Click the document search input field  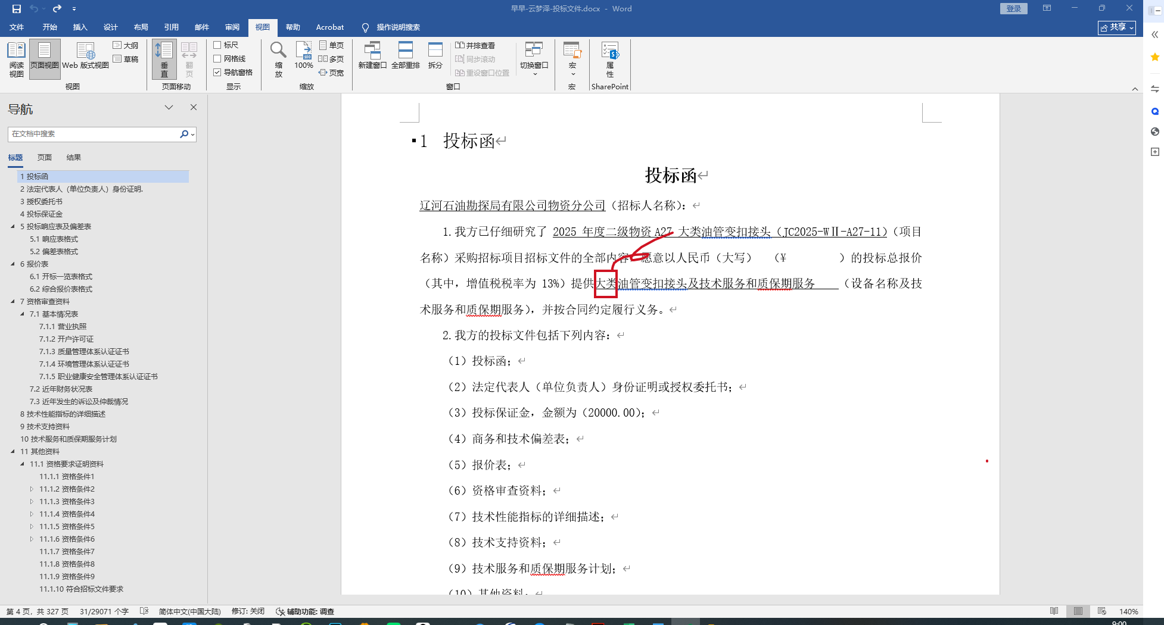[x=92, y=135]
